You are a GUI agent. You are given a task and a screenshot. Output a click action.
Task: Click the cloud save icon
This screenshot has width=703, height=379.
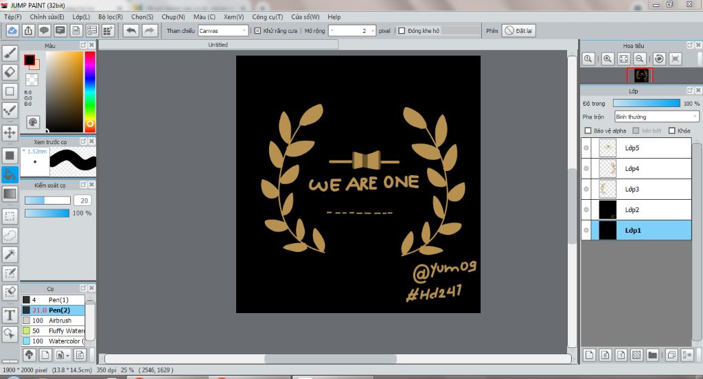[12, 30]
